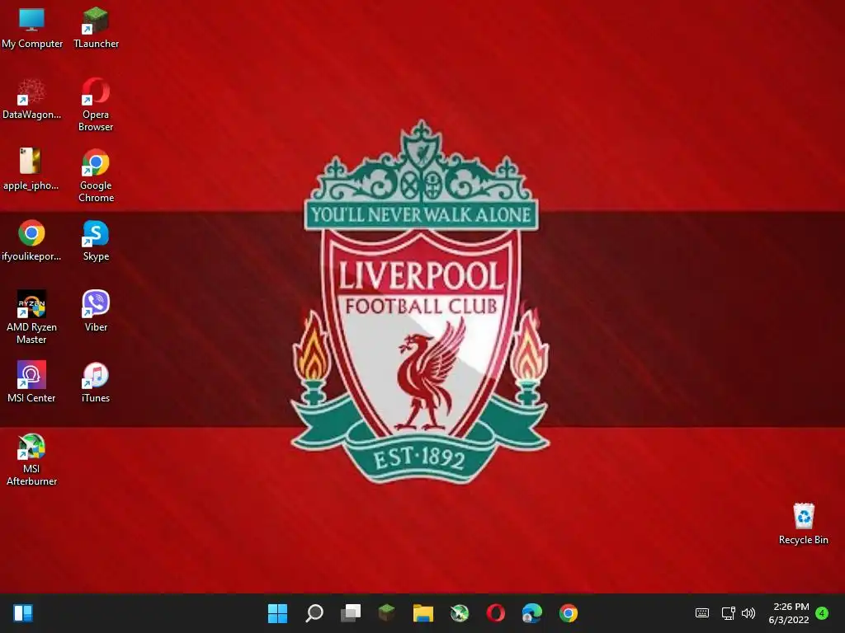Click the network status tray icon
Viewport: 845px width, 633px height.
coord(728,613)
